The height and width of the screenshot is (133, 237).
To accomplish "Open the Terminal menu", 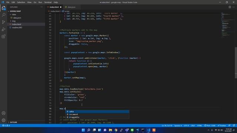I will pyautogui.click(x=48, y=2).
